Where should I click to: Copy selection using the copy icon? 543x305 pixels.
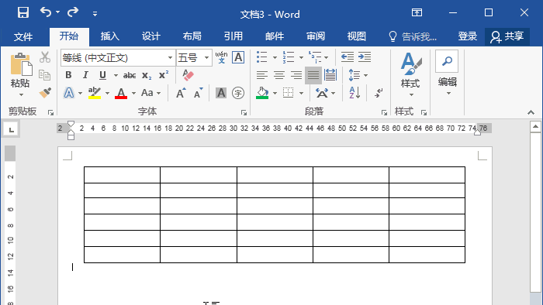pos(45,75)
